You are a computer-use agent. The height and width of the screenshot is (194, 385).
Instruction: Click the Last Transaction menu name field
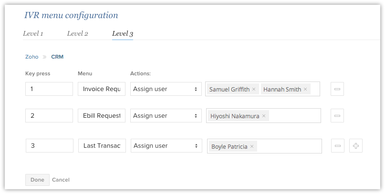(102, 146)
